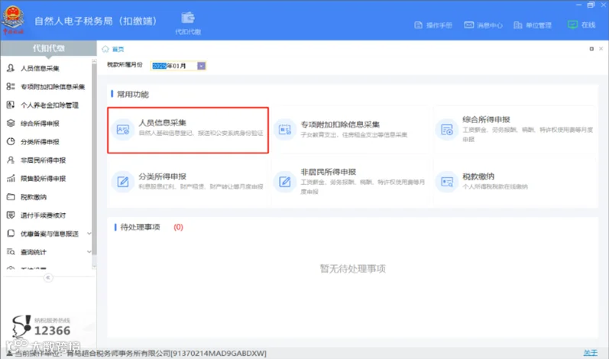The image size is (609, 359).
Task: Select 专项附加扣除信息采集 in the sidebar menu
Action: pos(53,86)
